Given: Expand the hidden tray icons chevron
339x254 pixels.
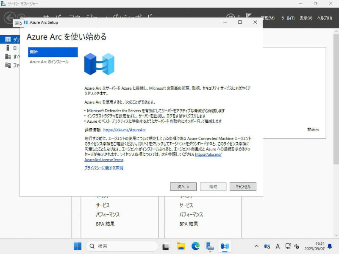Looking at the screenshot, I should [257, 246].
